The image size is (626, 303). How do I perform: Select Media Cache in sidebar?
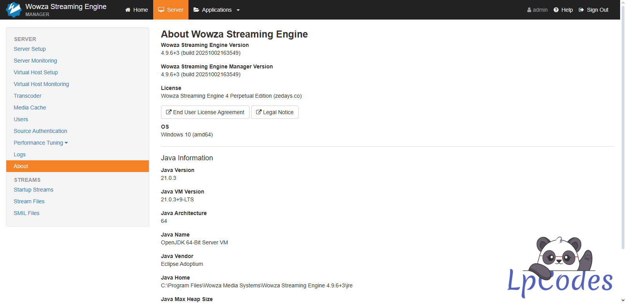coord(30,108)
